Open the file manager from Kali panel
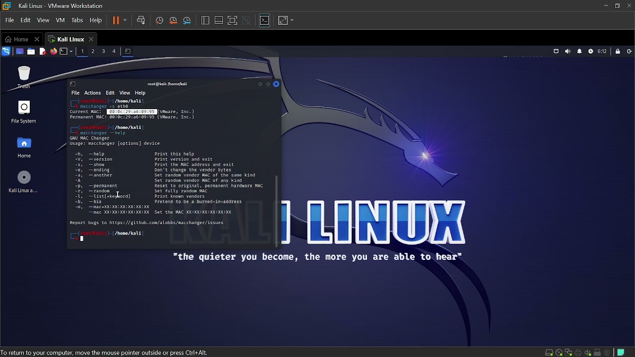The image size is (635, 357). (31, 51)
